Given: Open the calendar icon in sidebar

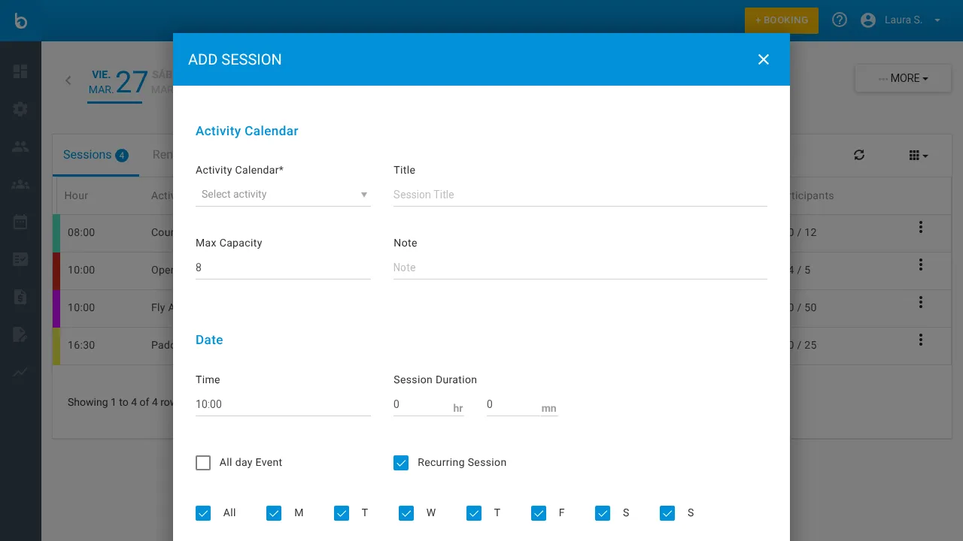Looking at the screenshot, I should [x=20, y=222].
